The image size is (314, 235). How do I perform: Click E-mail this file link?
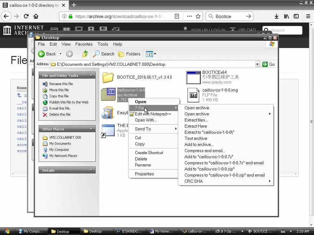click(x=59, y=108)
